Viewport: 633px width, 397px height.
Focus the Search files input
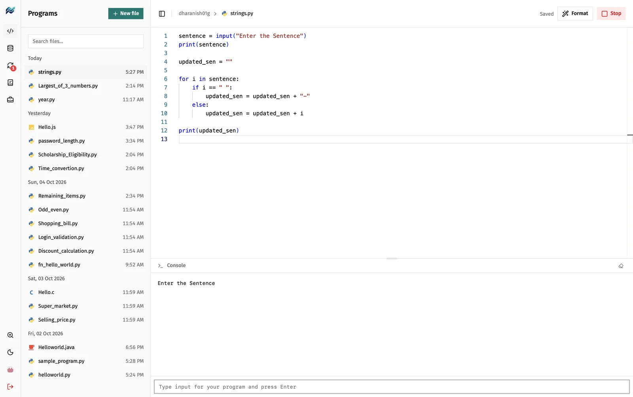[x=86, y=41]
